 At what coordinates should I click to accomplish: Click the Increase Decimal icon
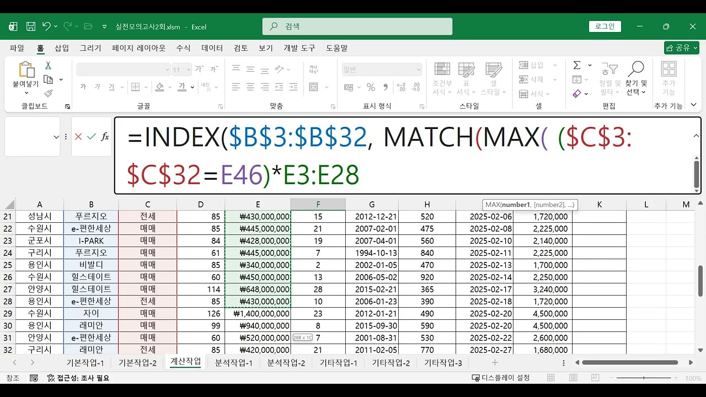402,87
